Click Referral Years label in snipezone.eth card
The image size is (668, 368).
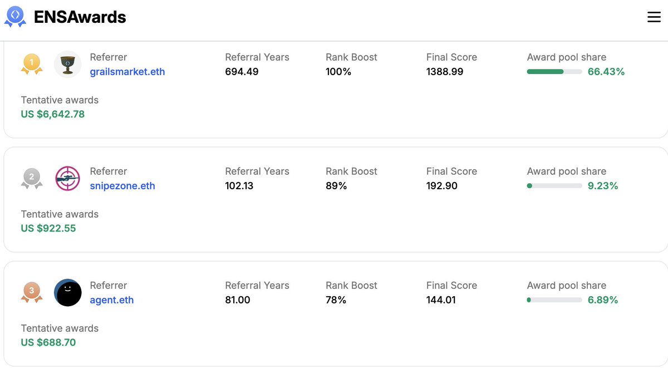click(257, 171)
